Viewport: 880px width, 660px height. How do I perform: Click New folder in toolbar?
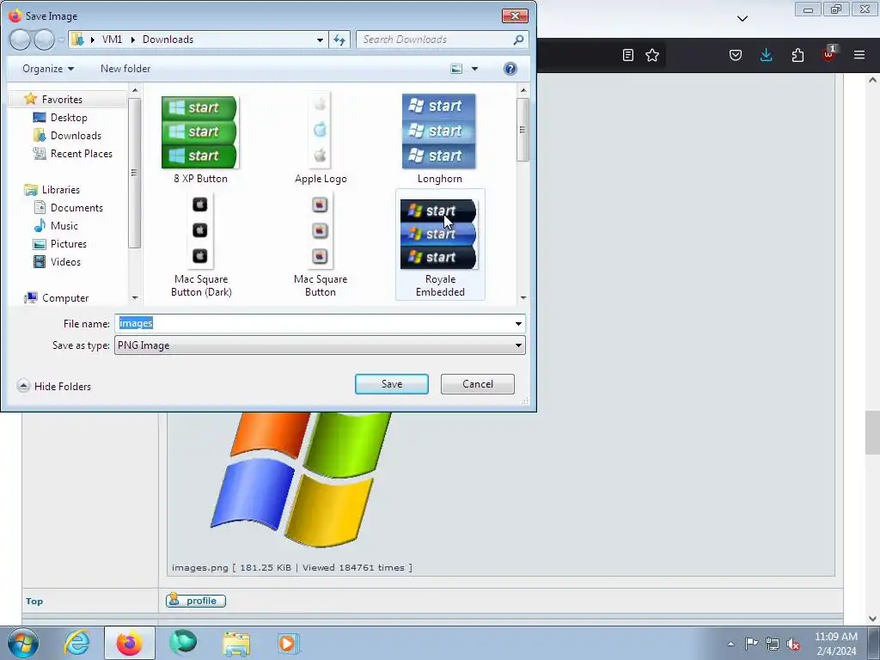point(125,69)
